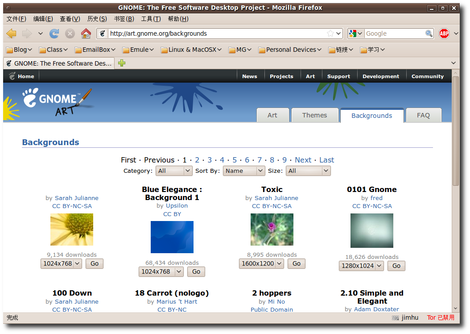This screenshot has height=334, width=470.
Task: Open the 学习 bookmarks folder
Action: [373, 50]
